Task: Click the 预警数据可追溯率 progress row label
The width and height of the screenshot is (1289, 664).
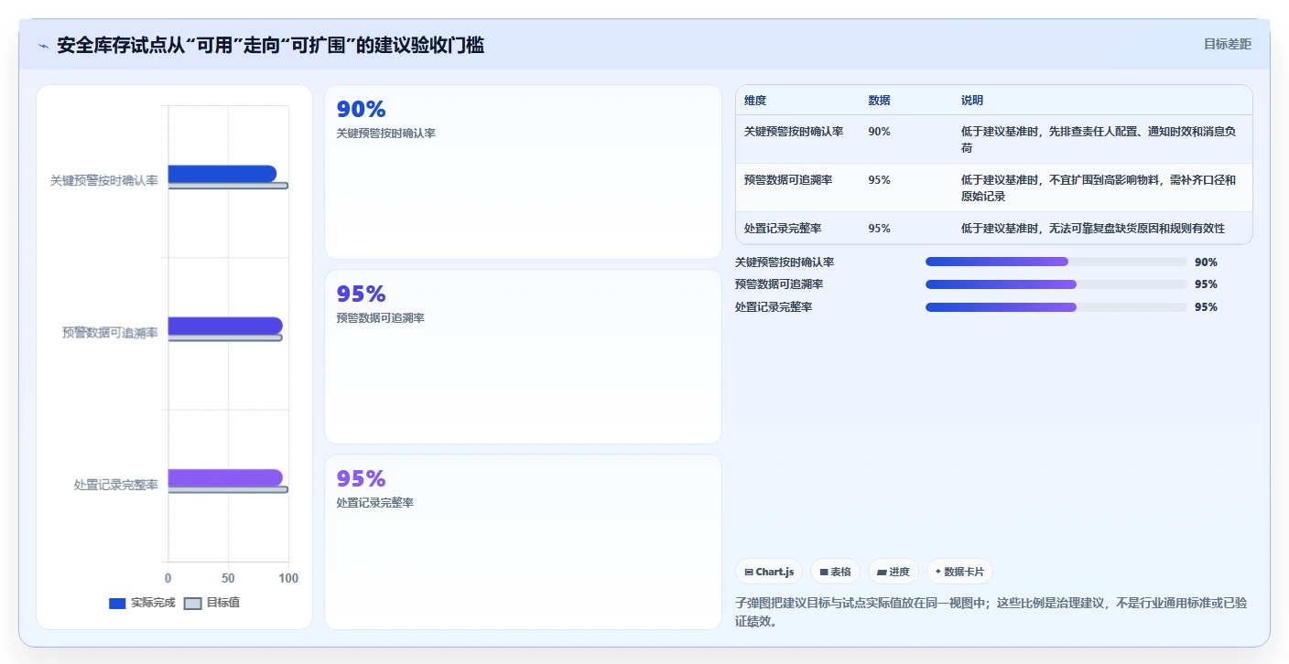Action: pos(779,284)
